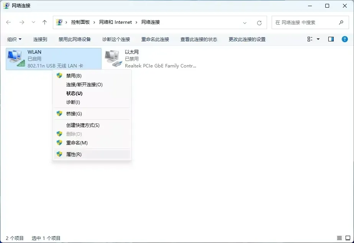Screen dimensions: 354x243
Task: Open the recent locations chevron
Action: coord(33,22)
